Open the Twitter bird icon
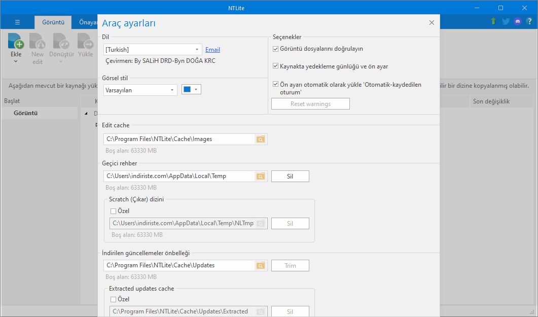538x317 pixels. [506, 21]
